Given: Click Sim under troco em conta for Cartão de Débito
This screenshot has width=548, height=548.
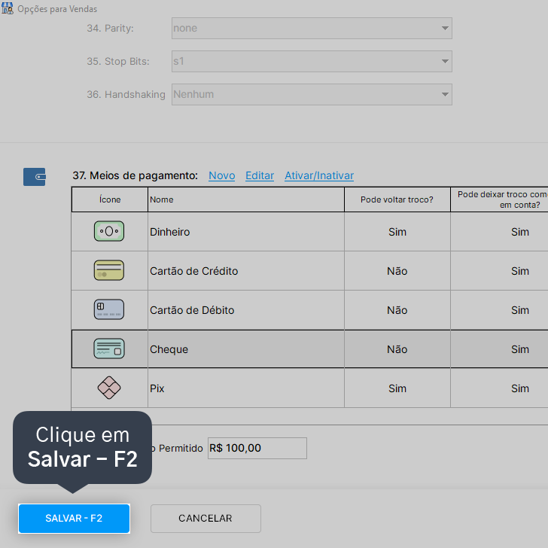Looking at the screenshot, I should [x=520, y=310].
